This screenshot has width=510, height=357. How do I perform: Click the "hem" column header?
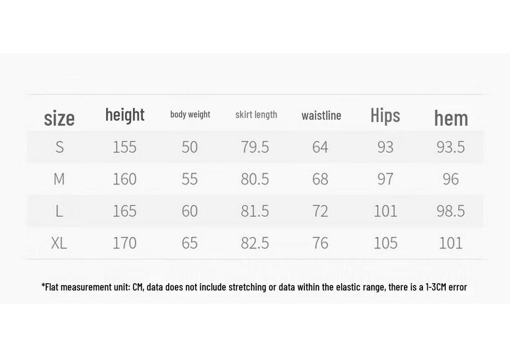[451, 118]
